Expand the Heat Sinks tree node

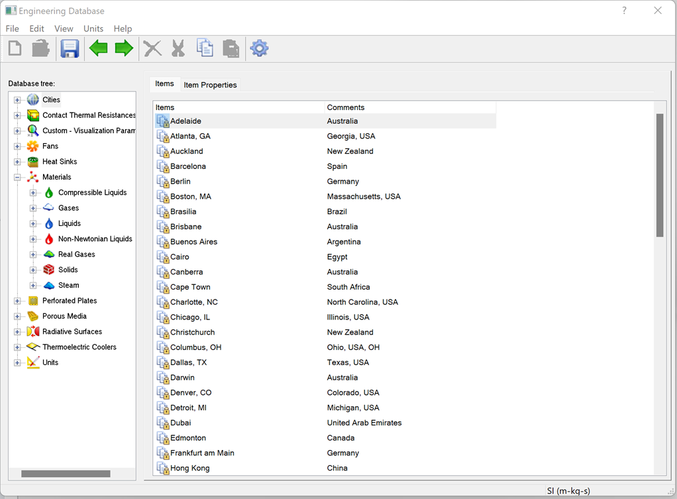click(17, 162)
